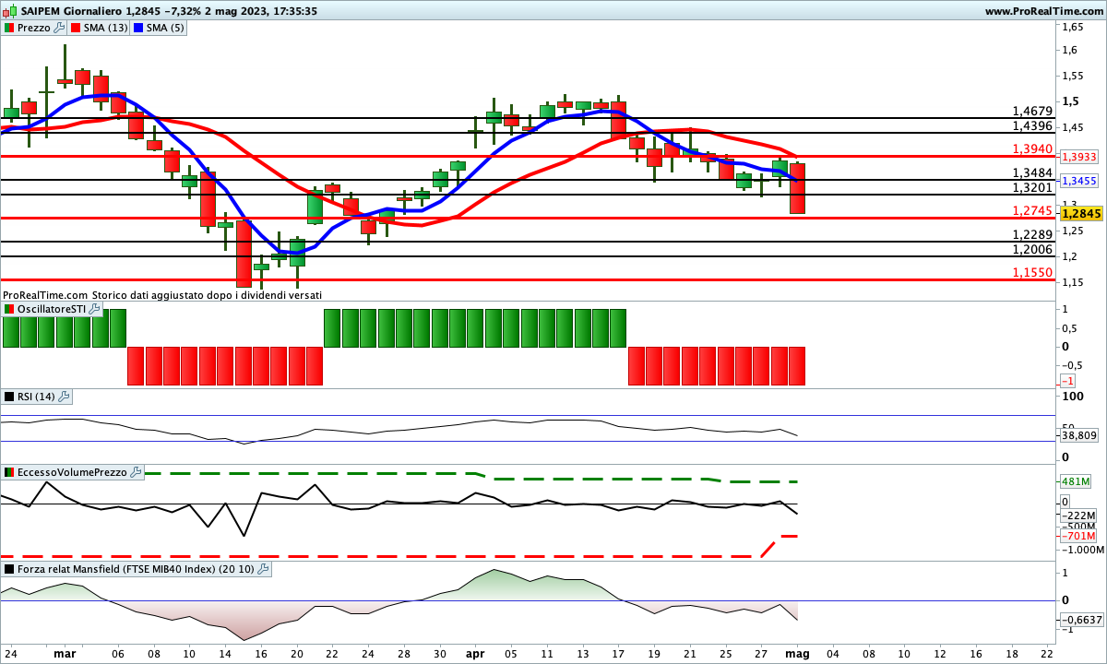Screen dimensions: 1107x664
Task: Click the EccessoVolumePrezzo color swatch
Action: click(9, 472)
